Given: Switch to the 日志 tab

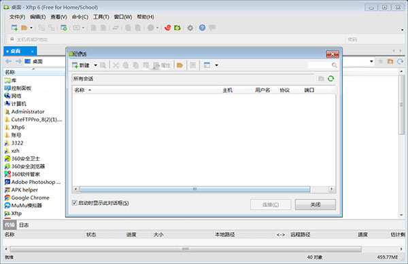Looking at the screenshot, I should [x=24, y=225].
